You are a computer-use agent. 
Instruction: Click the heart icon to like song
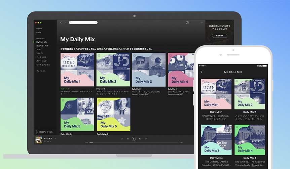tap(122, 139)
